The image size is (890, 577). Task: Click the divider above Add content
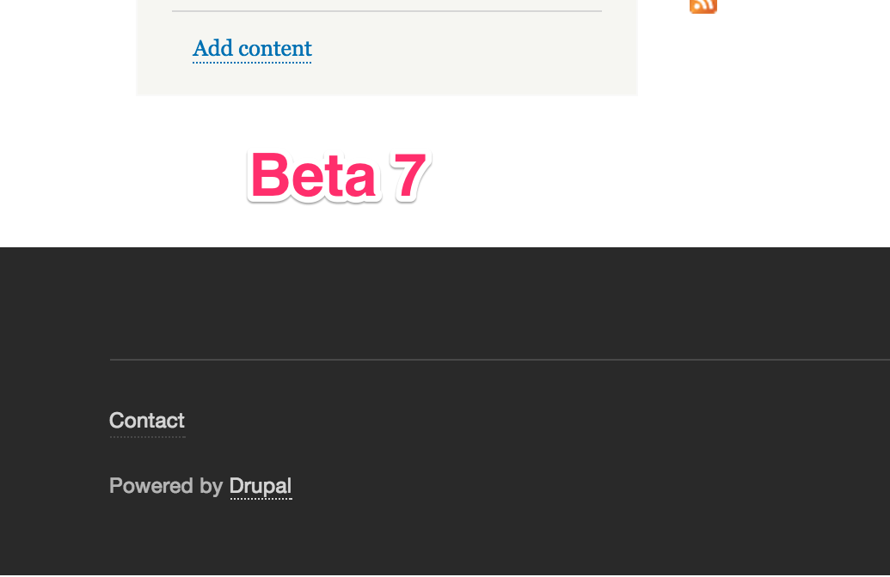(387, 11)
